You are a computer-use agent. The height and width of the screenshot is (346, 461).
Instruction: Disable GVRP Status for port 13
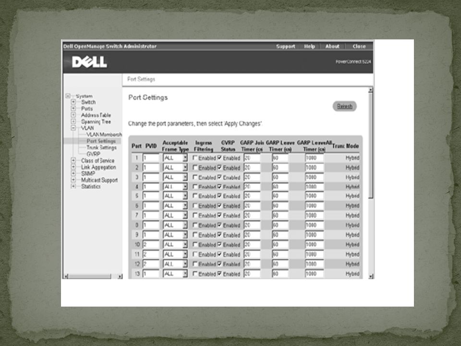219,273
